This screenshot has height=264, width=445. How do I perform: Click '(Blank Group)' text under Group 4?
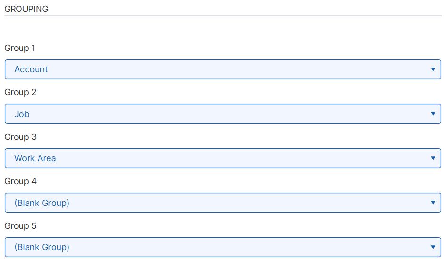pos(42,203)
